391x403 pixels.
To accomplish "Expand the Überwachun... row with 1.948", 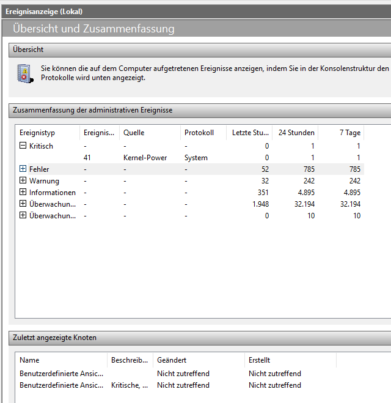I will tap(23, 204).
